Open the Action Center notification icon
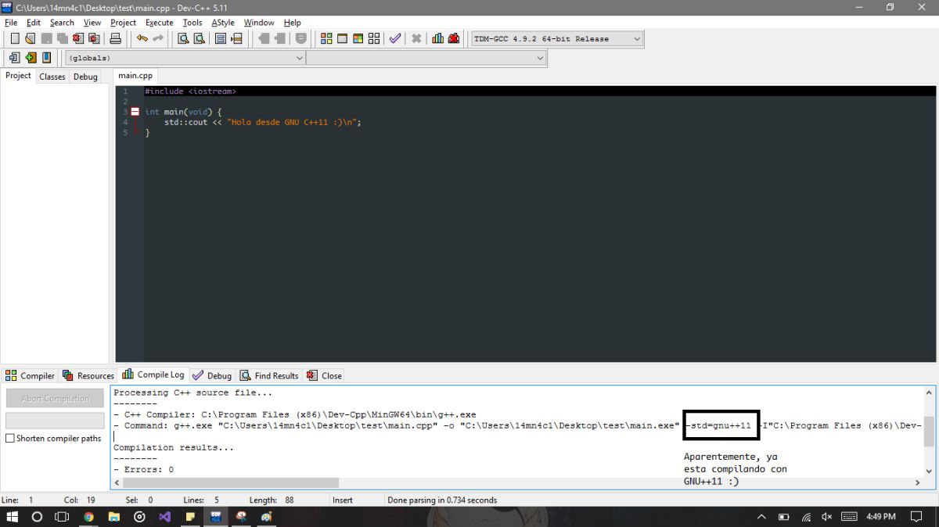The image size is (939, 527). pyautogui.click(x=916, y=517)
